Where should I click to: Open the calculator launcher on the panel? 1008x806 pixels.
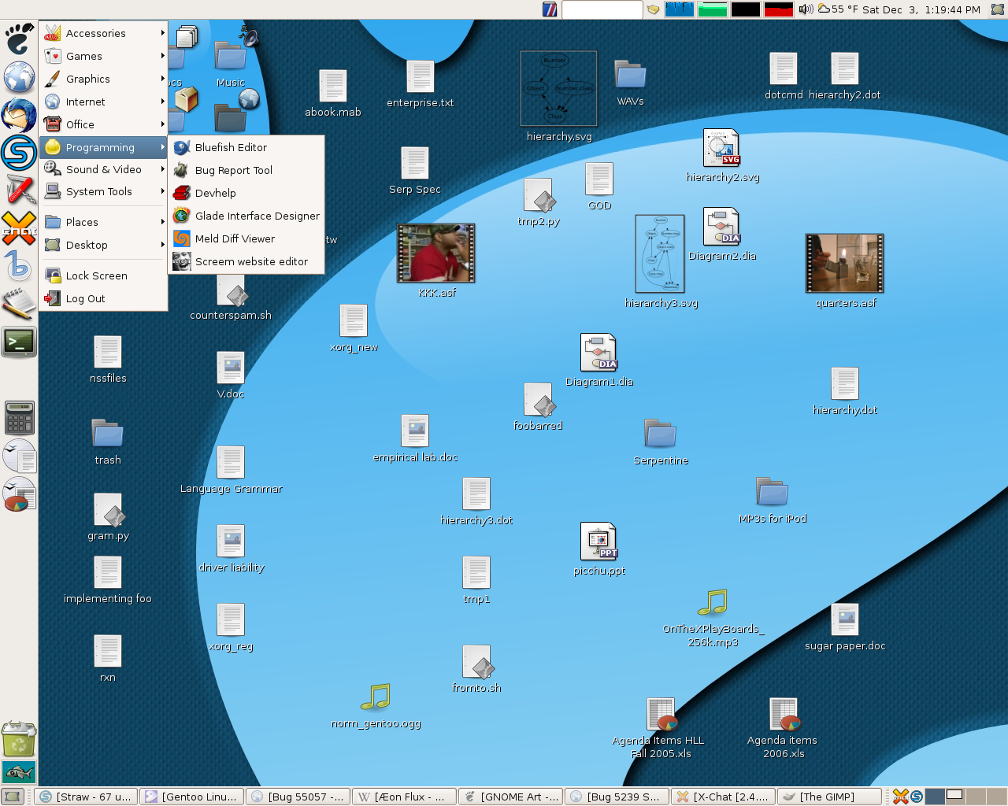(19, 417)
